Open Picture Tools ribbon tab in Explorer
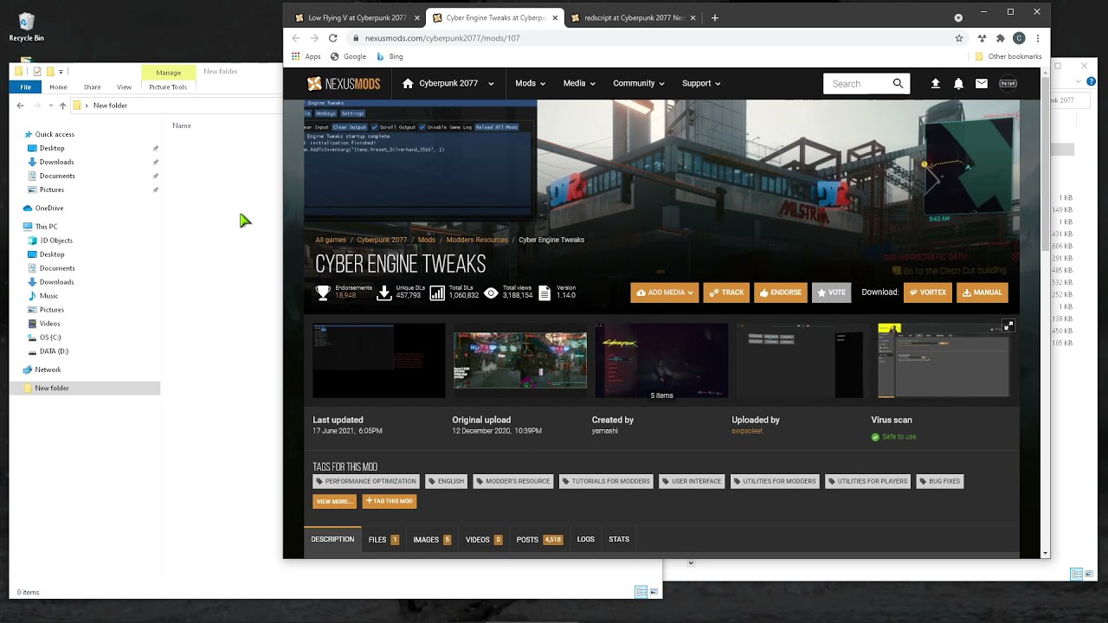 tap(168, 87)
